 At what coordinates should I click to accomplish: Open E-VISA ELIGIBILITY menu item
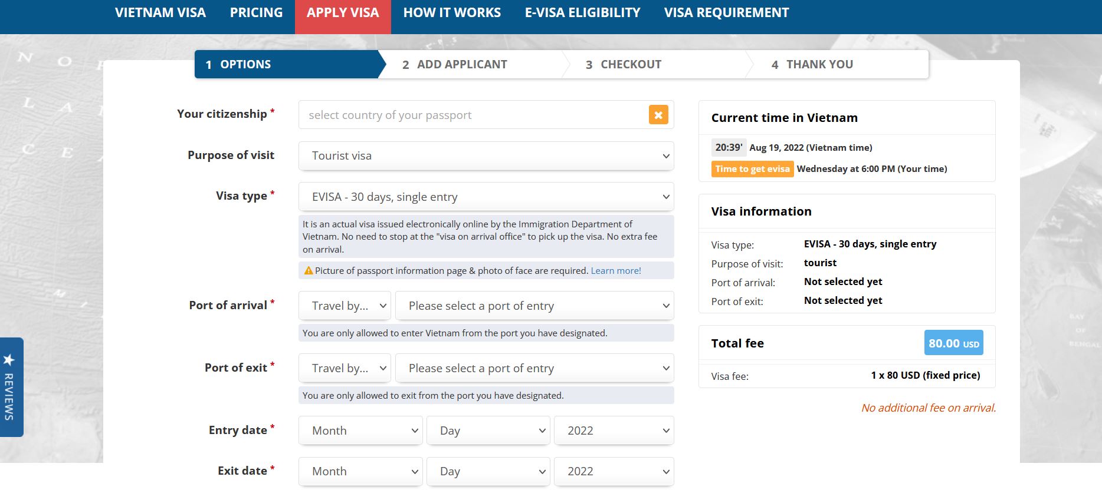pyautogui.click(x=582, y=13)
